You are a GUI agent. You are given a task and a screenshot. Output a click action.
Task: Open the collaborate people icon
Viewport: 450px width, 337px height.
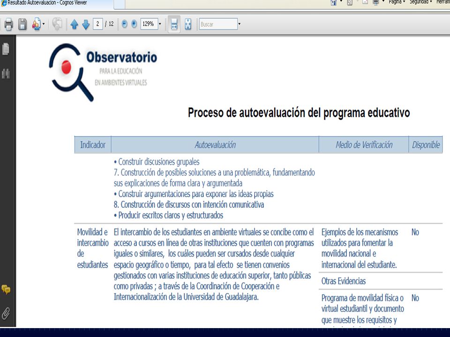(x=36, y=24)
